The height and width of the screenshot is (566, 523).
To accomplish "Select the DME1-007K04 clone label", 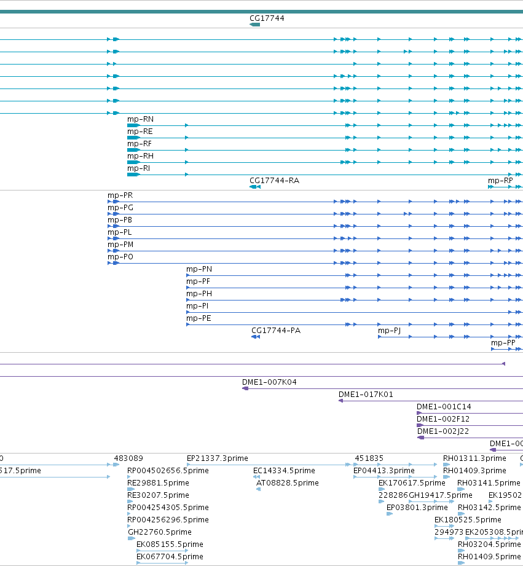I will [x=269, y=382].
